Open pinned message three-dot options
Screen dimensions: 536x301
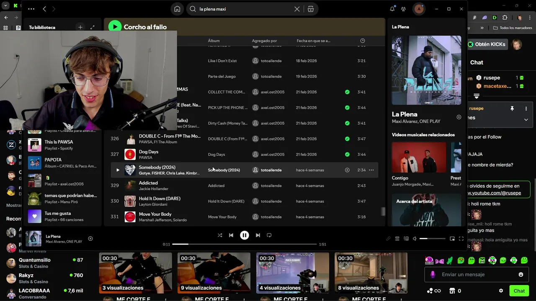(526, 109)
